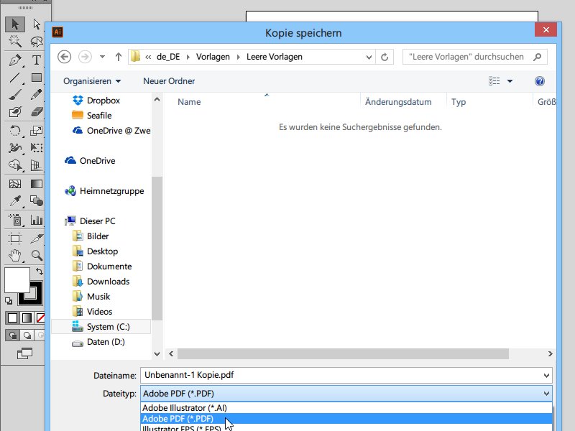The height and width of the screenshot is (431, 575).
Task: Select the Hand tool
Action: coord(15,256)
